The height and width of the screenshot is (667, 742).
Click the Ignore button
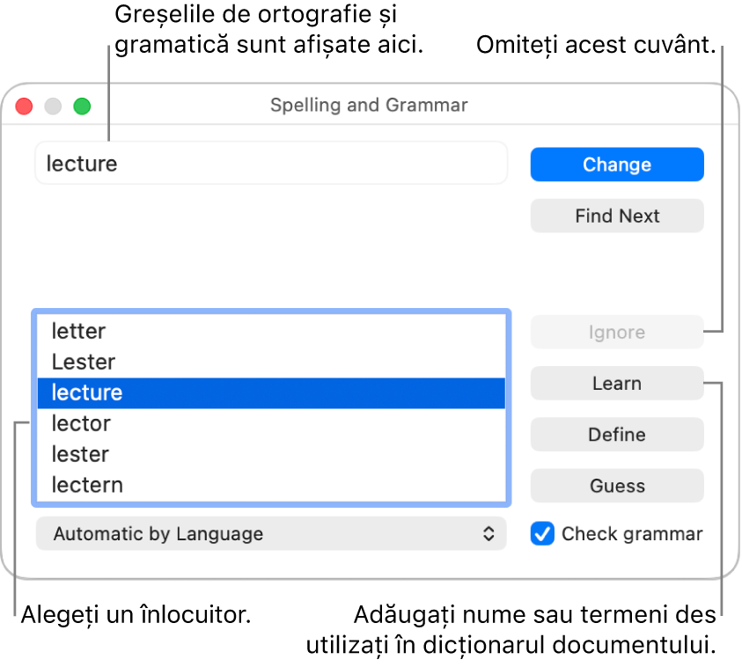[616, 332]
